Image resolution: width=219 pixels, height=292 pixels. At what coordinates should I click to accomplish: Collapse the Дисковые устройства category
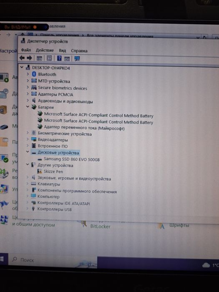[28, 152]
